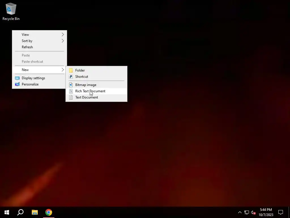The width and height of the screenshot is (290, 218).
Task: Create a new Bitmap image
Action: 96,85
